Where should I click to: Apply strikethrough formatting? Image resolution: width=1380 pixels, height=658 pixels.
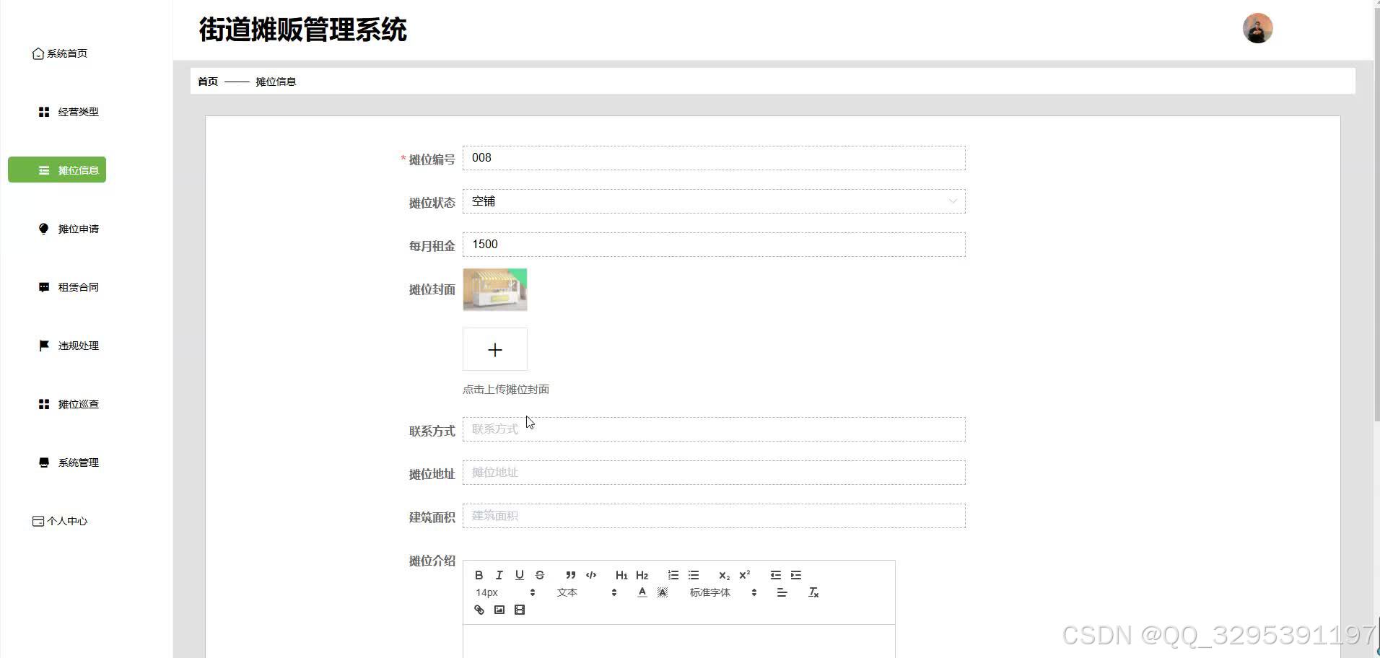[539, 574]
